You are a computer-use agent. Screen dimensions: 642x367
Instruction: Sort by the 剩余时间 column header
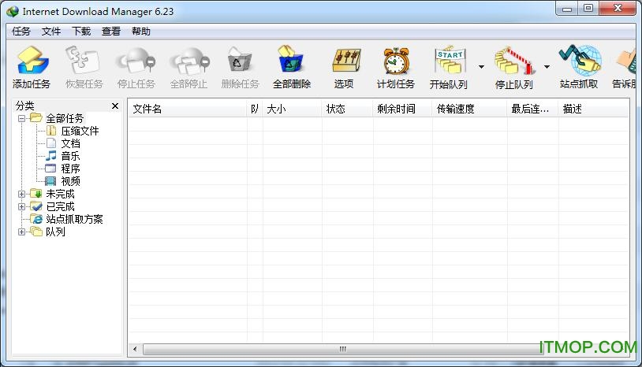click(x=402, y=109)
